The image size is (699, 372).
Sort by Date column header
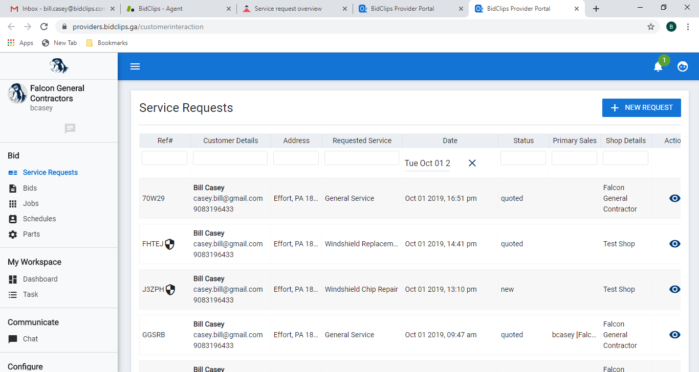[450, 141]
